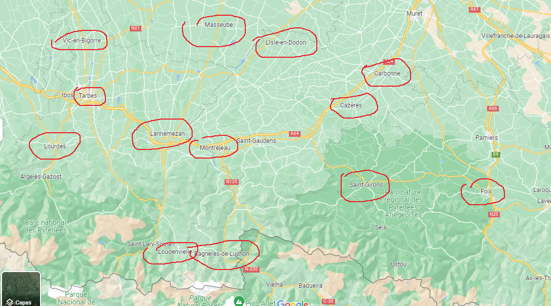Select the Tarbes city label
551x306 pixels.
click(88, 96)
